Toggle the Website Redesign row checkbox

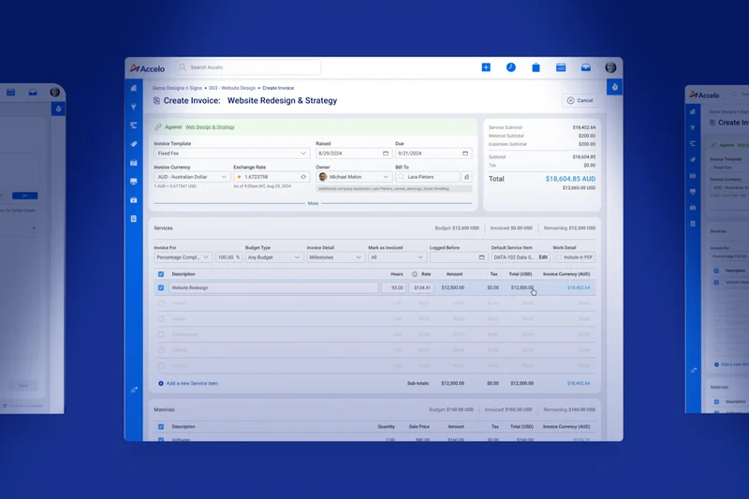[x=161, y=287]
